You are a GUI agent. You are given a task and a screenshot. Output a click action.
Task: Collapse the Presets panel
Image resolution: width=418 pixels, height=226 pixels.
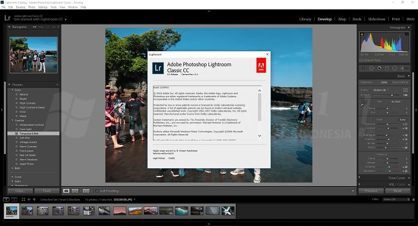point(9,85)
